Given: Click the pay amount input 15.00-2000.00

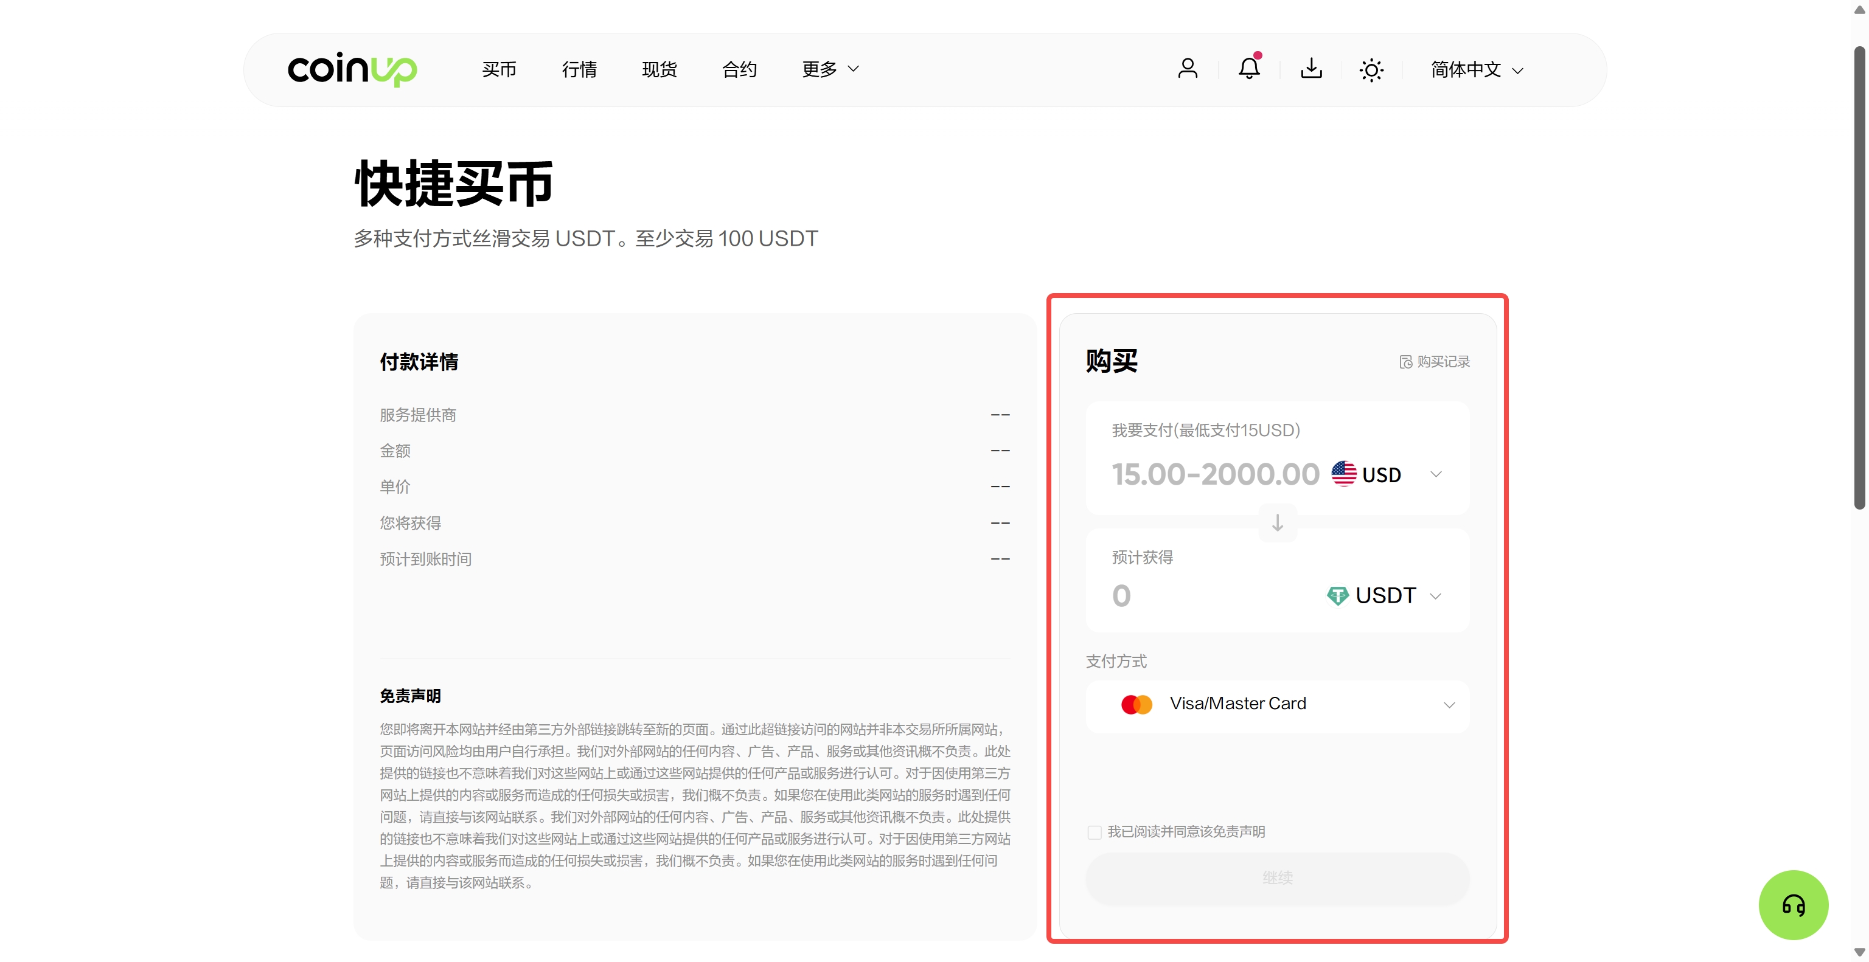Looking at the screenshot, I should 1216,474.
